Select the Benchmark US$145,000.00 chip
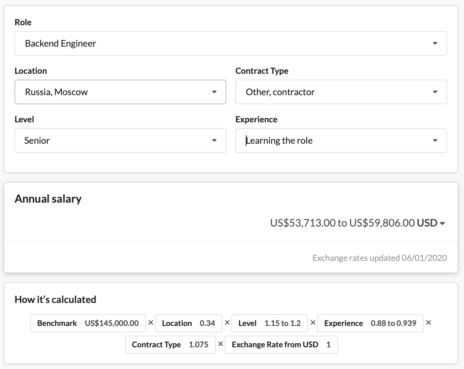The height and width of the screenshot is (369, 464). (88, 323)
